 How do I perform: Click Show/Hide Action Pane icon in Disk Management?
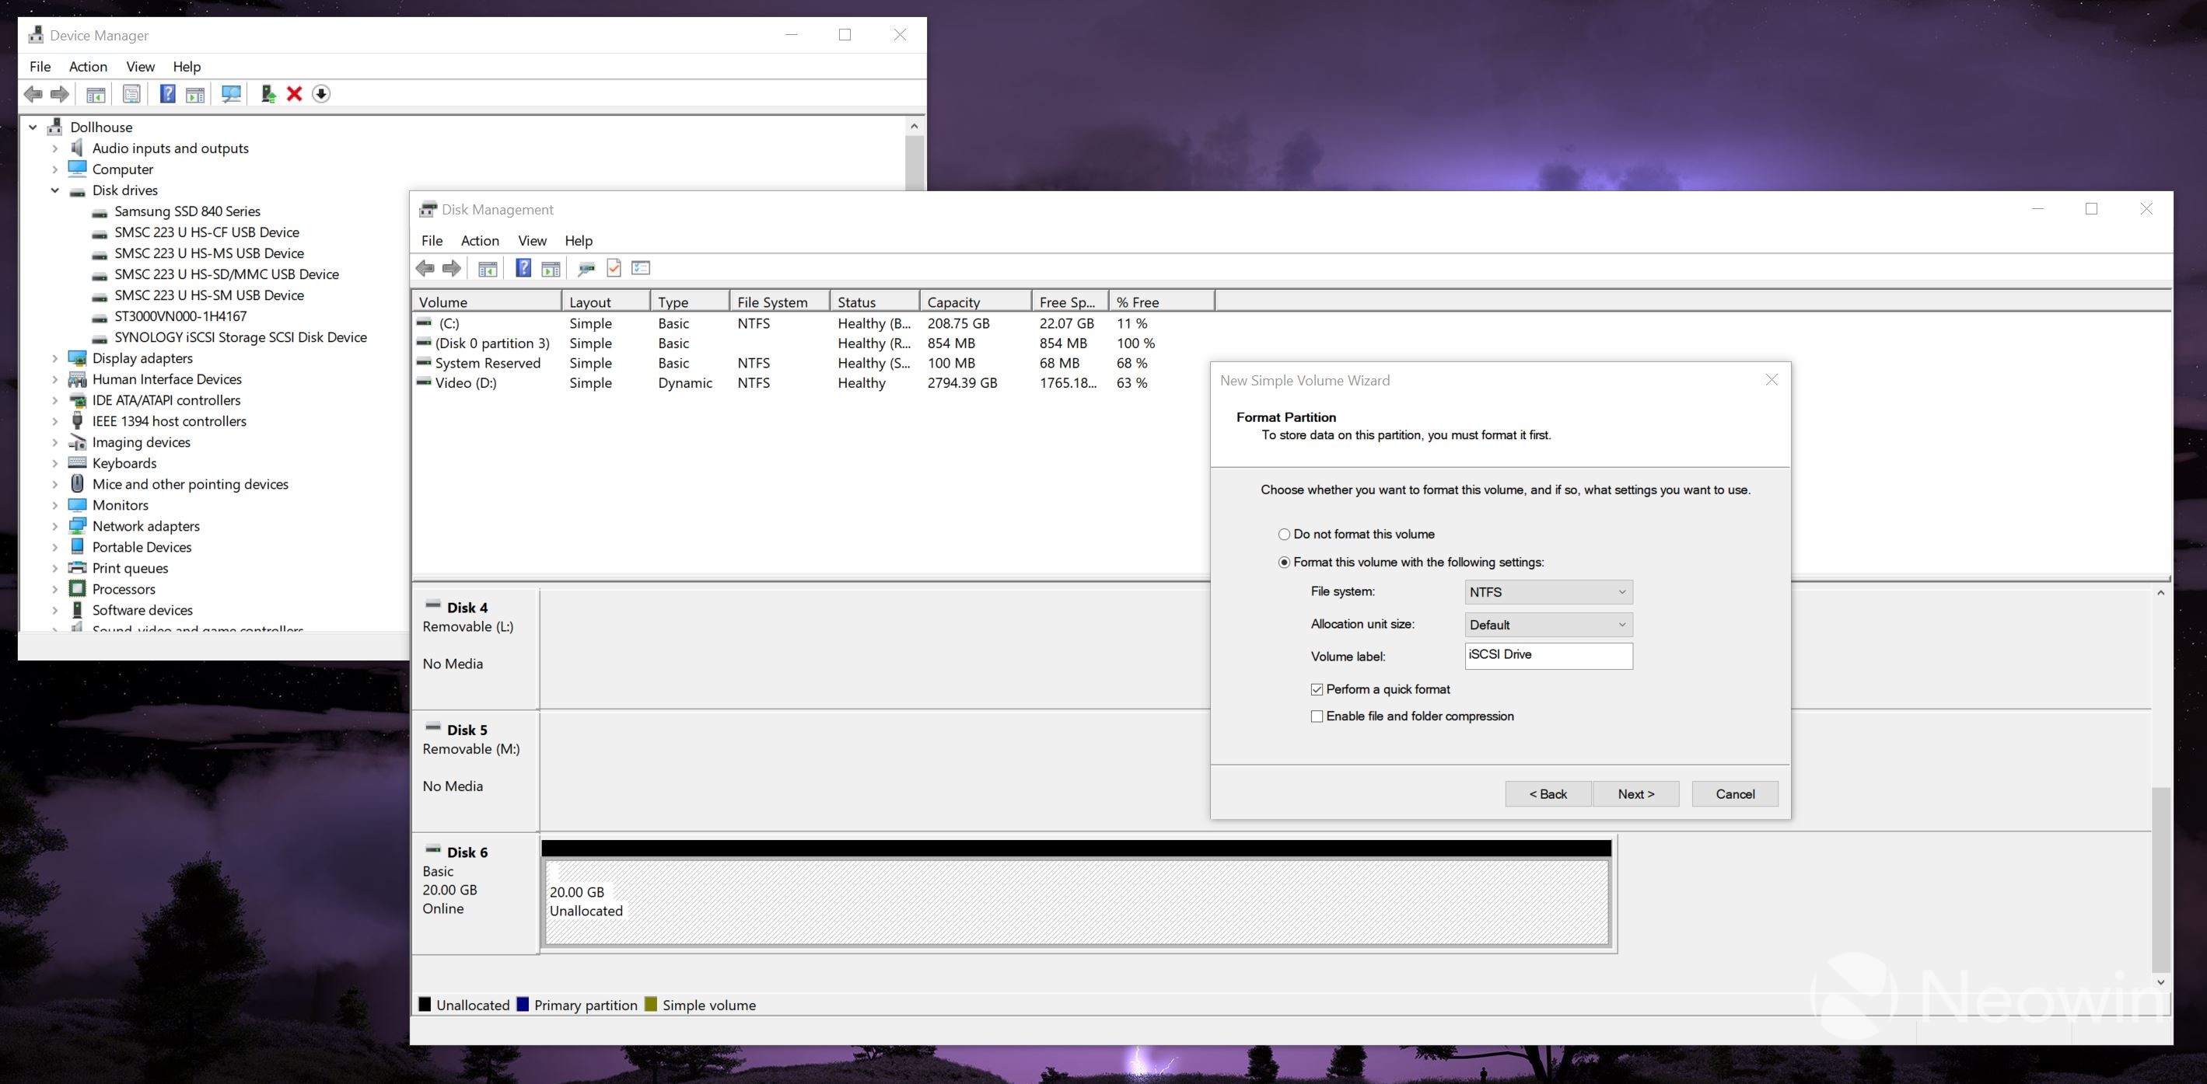551,269
